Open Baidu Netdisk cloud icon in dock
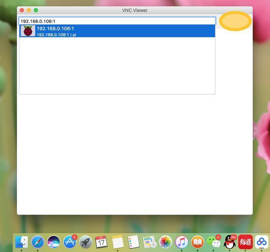This screenshot has width=270, height=252. coord(262,242)
